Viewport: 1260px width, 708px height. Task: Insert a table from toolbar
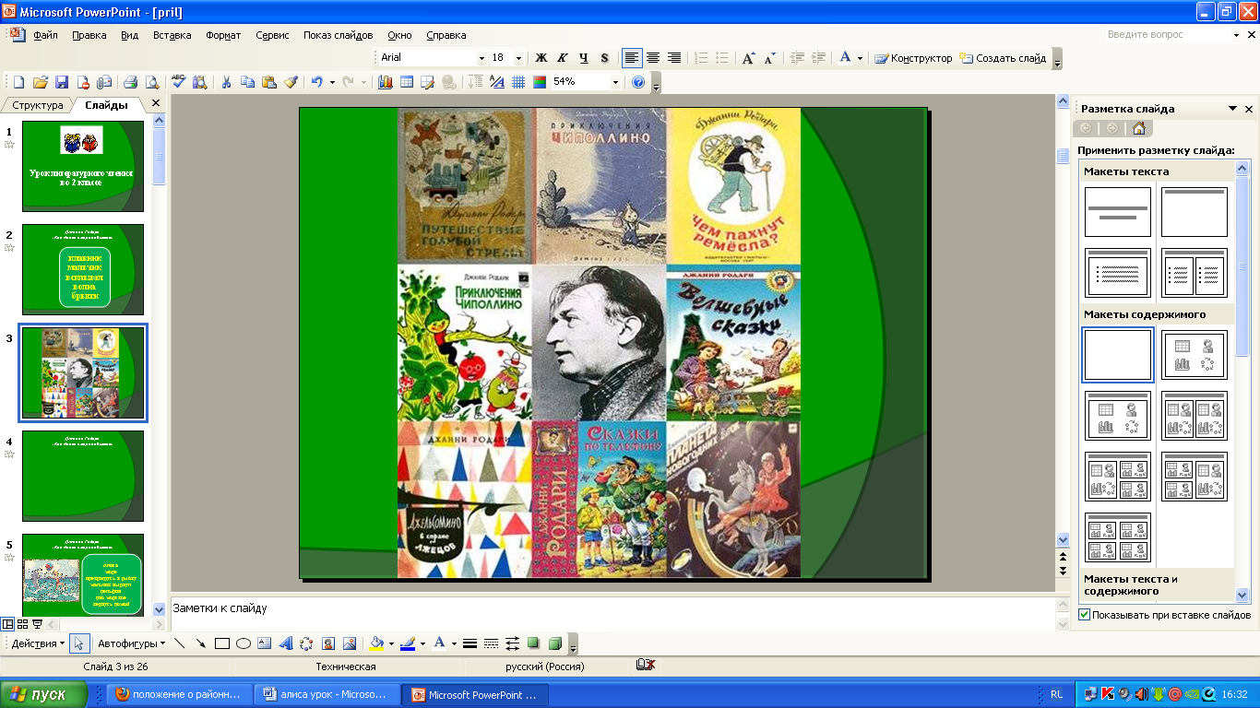[x=407, y=82]
